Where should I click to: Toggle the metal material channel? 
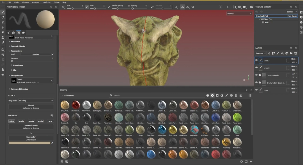tap(41, 121)
